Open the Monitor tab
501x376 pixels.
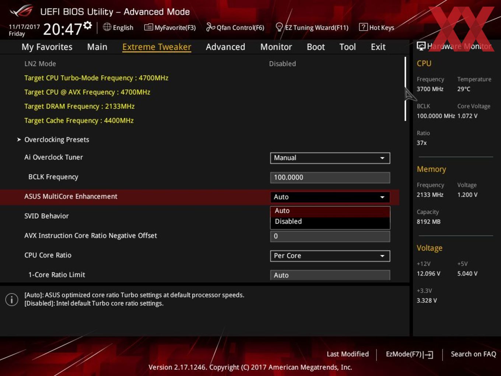point(276,47)
